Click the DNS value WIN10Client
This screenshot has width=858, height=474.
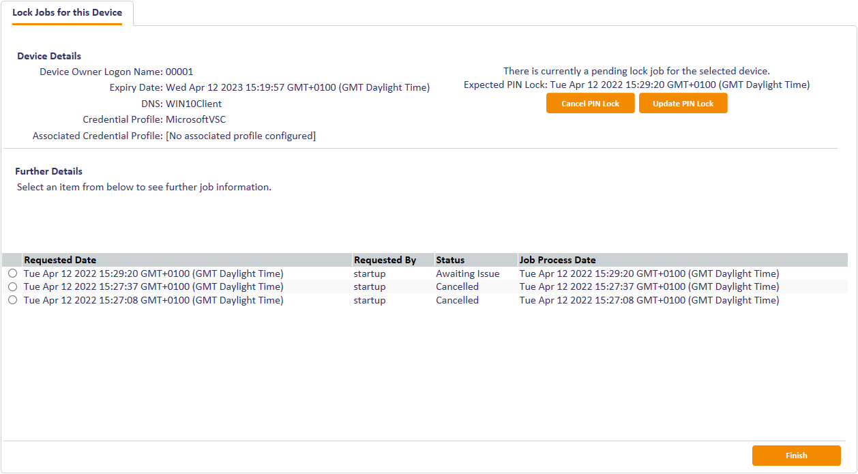(x=194, y=104)
